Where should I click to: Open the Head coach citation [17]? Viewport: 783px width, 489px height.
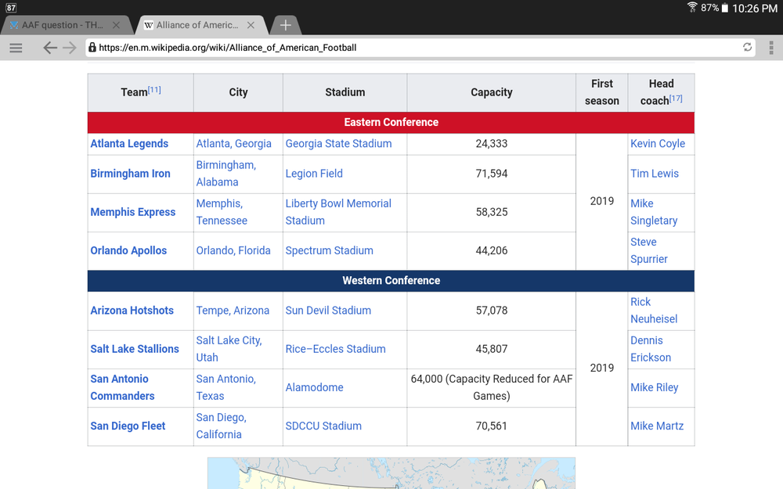tap(676, 99)
